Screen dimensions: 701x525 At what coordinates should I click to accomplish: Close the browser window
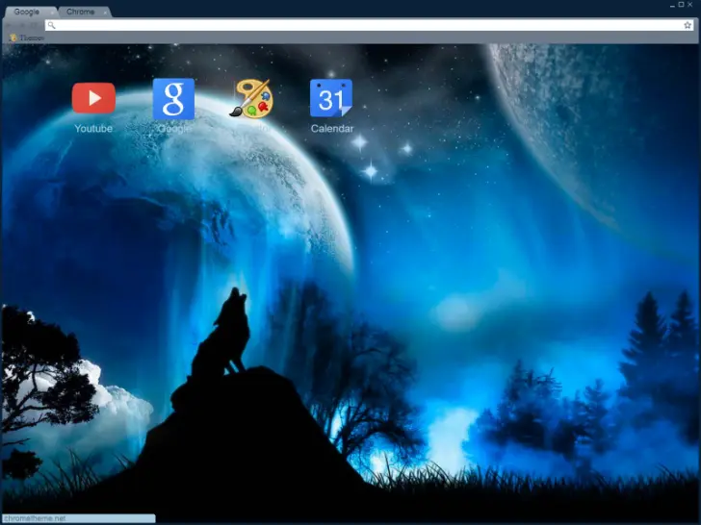click(691, 5)
